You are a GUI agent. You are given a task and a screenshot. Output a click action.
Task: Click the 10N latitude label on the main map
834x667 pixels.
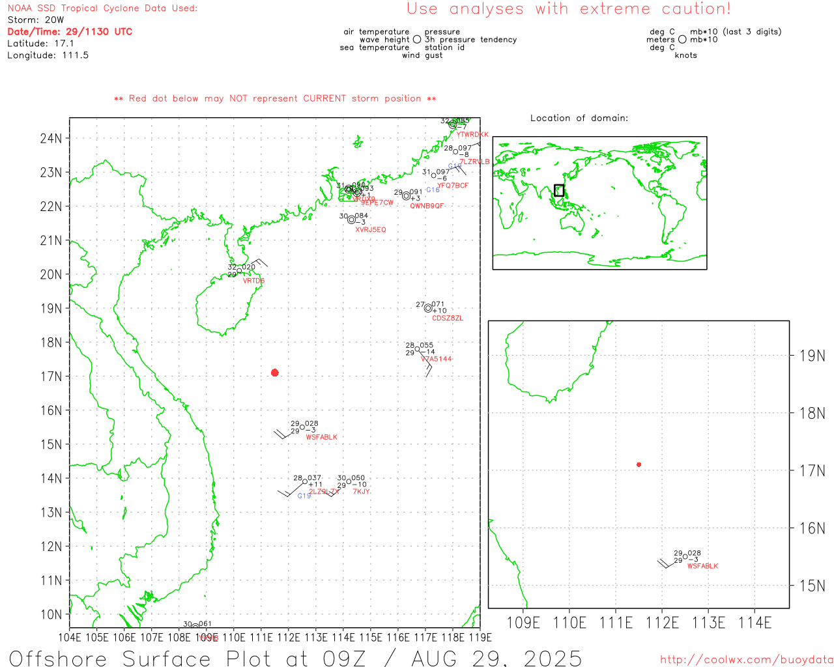click(51, 615)
